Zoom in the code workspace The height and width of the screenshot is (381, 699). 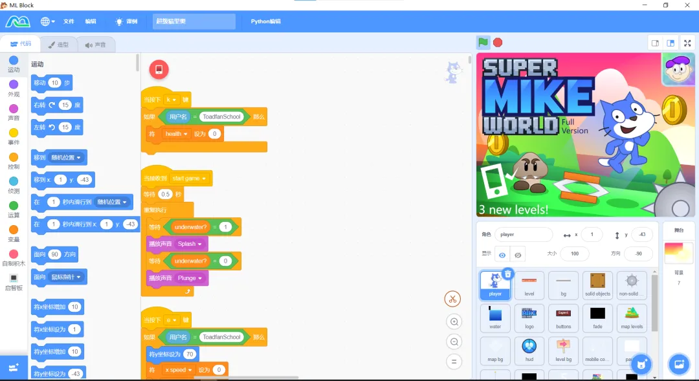coord(454,321)
